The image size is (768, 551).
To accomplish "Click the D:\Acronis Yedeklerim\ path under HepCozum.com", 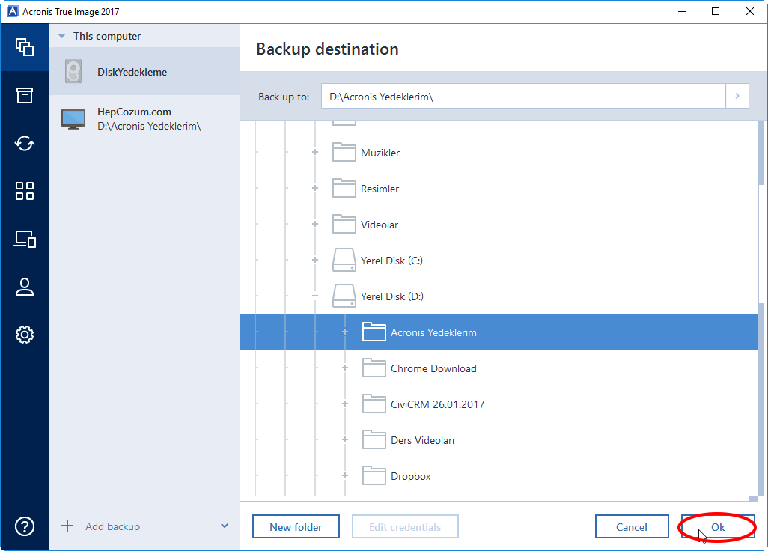I will tap(149, 127).
